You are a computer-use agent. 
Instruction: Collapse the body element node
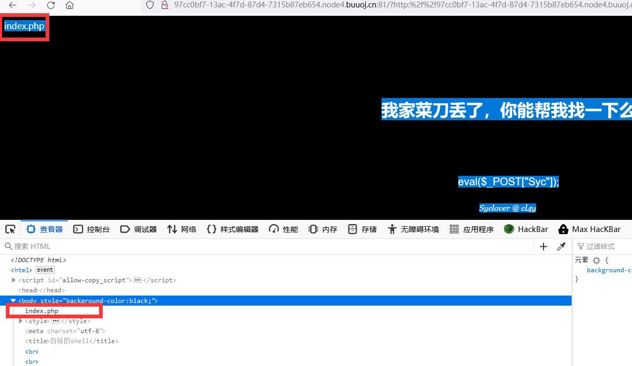13,301
